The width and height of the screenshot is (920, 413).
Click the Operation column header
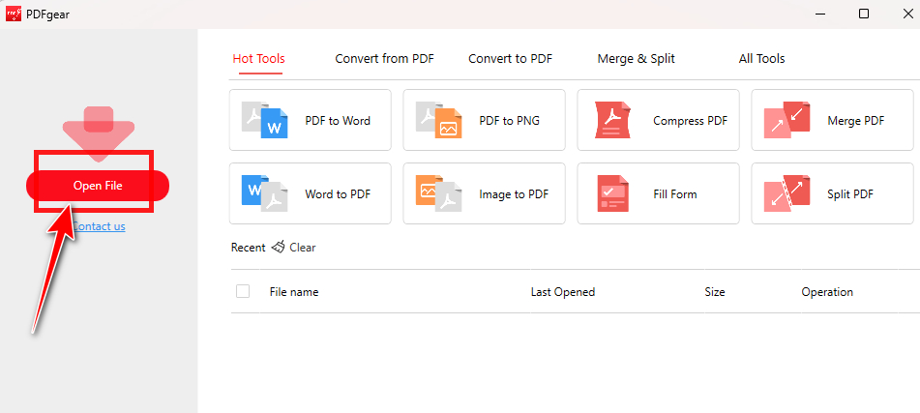coord(827,291)
